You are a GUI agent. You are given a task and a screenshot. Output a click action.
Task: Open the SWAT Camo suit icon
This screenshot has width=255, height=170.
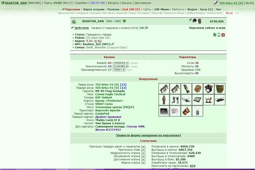click(x=164, y=100)
